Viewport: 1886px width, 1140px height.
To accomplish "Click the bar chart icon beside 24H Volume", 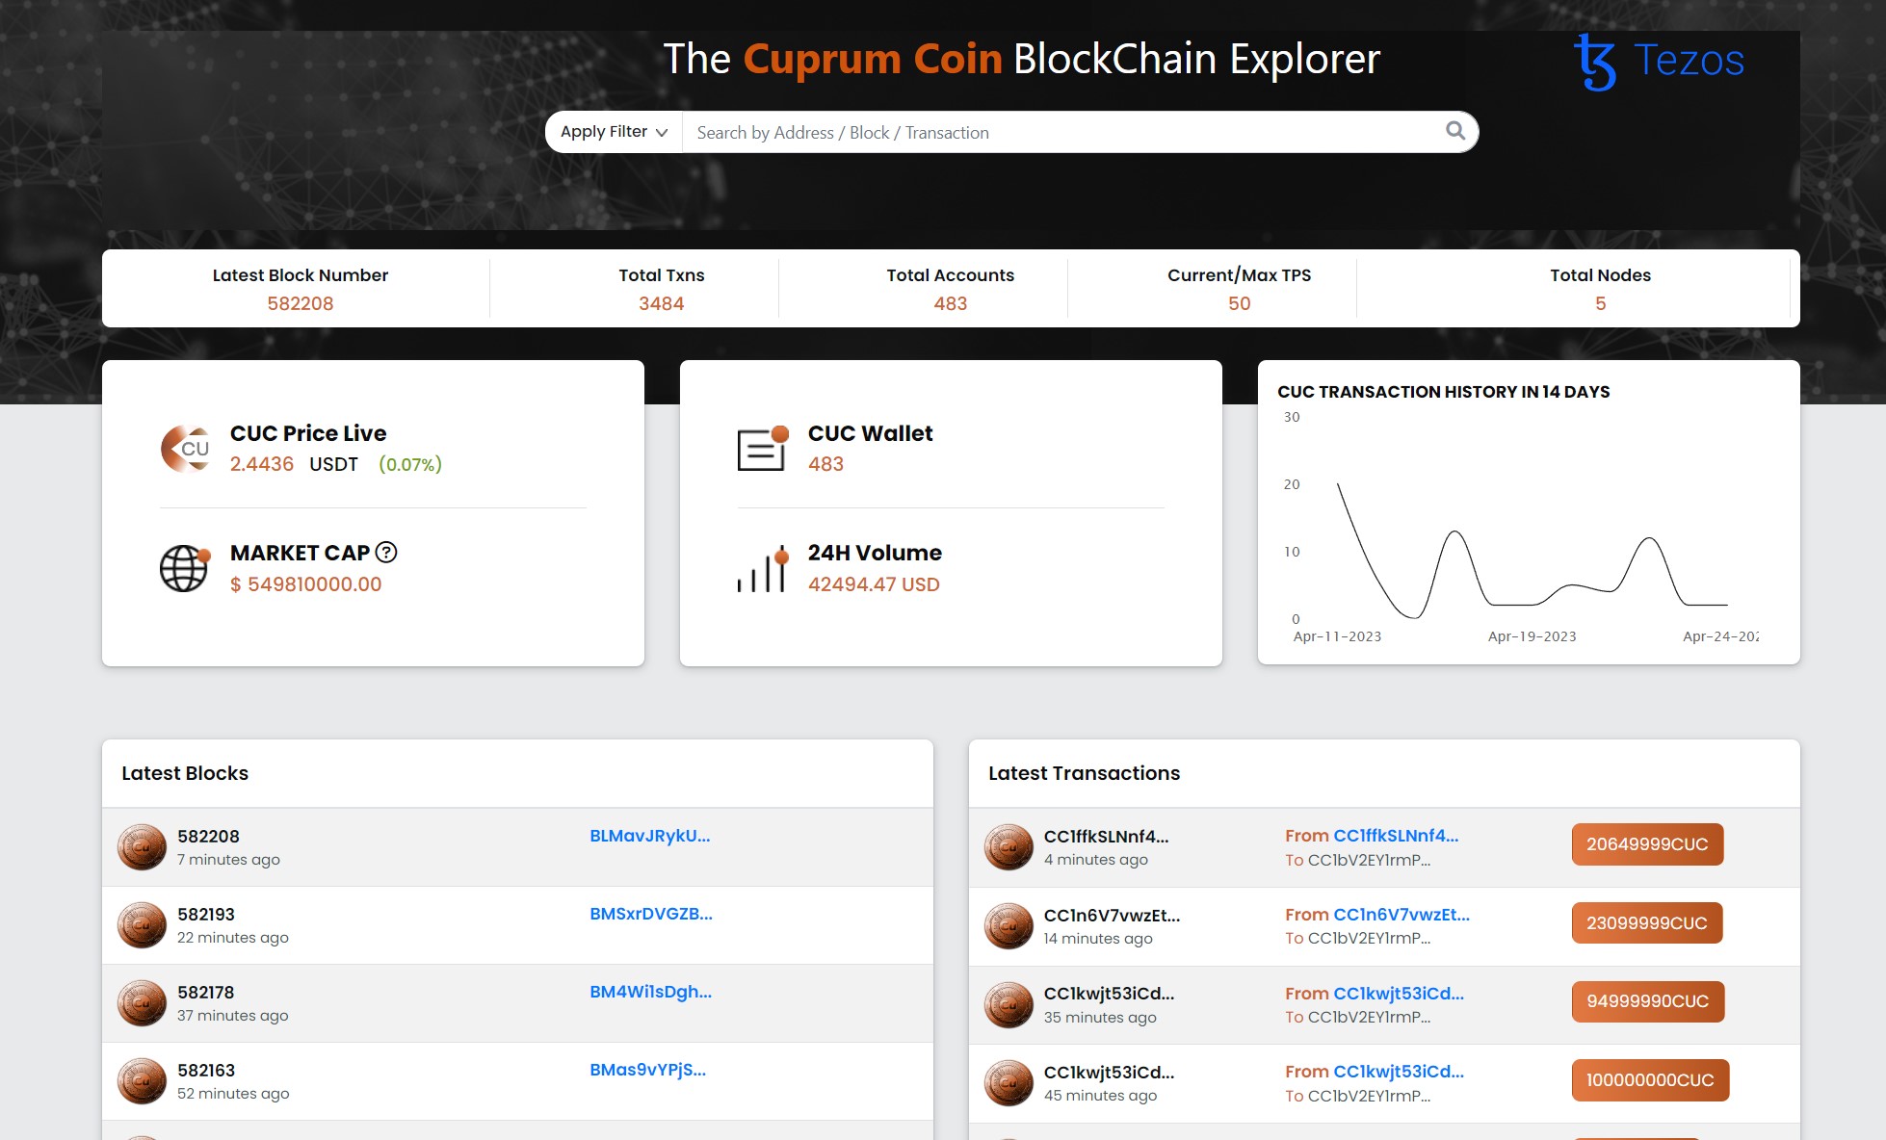I will [762, 567].
